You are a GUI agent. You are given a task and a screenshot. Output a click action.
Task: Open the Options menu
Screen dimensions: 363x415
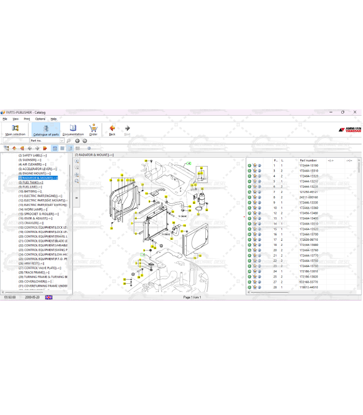[x=40, y=119]
